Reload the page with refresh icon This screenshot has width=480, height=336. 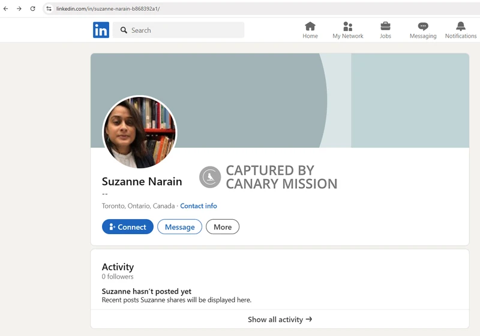33,8
